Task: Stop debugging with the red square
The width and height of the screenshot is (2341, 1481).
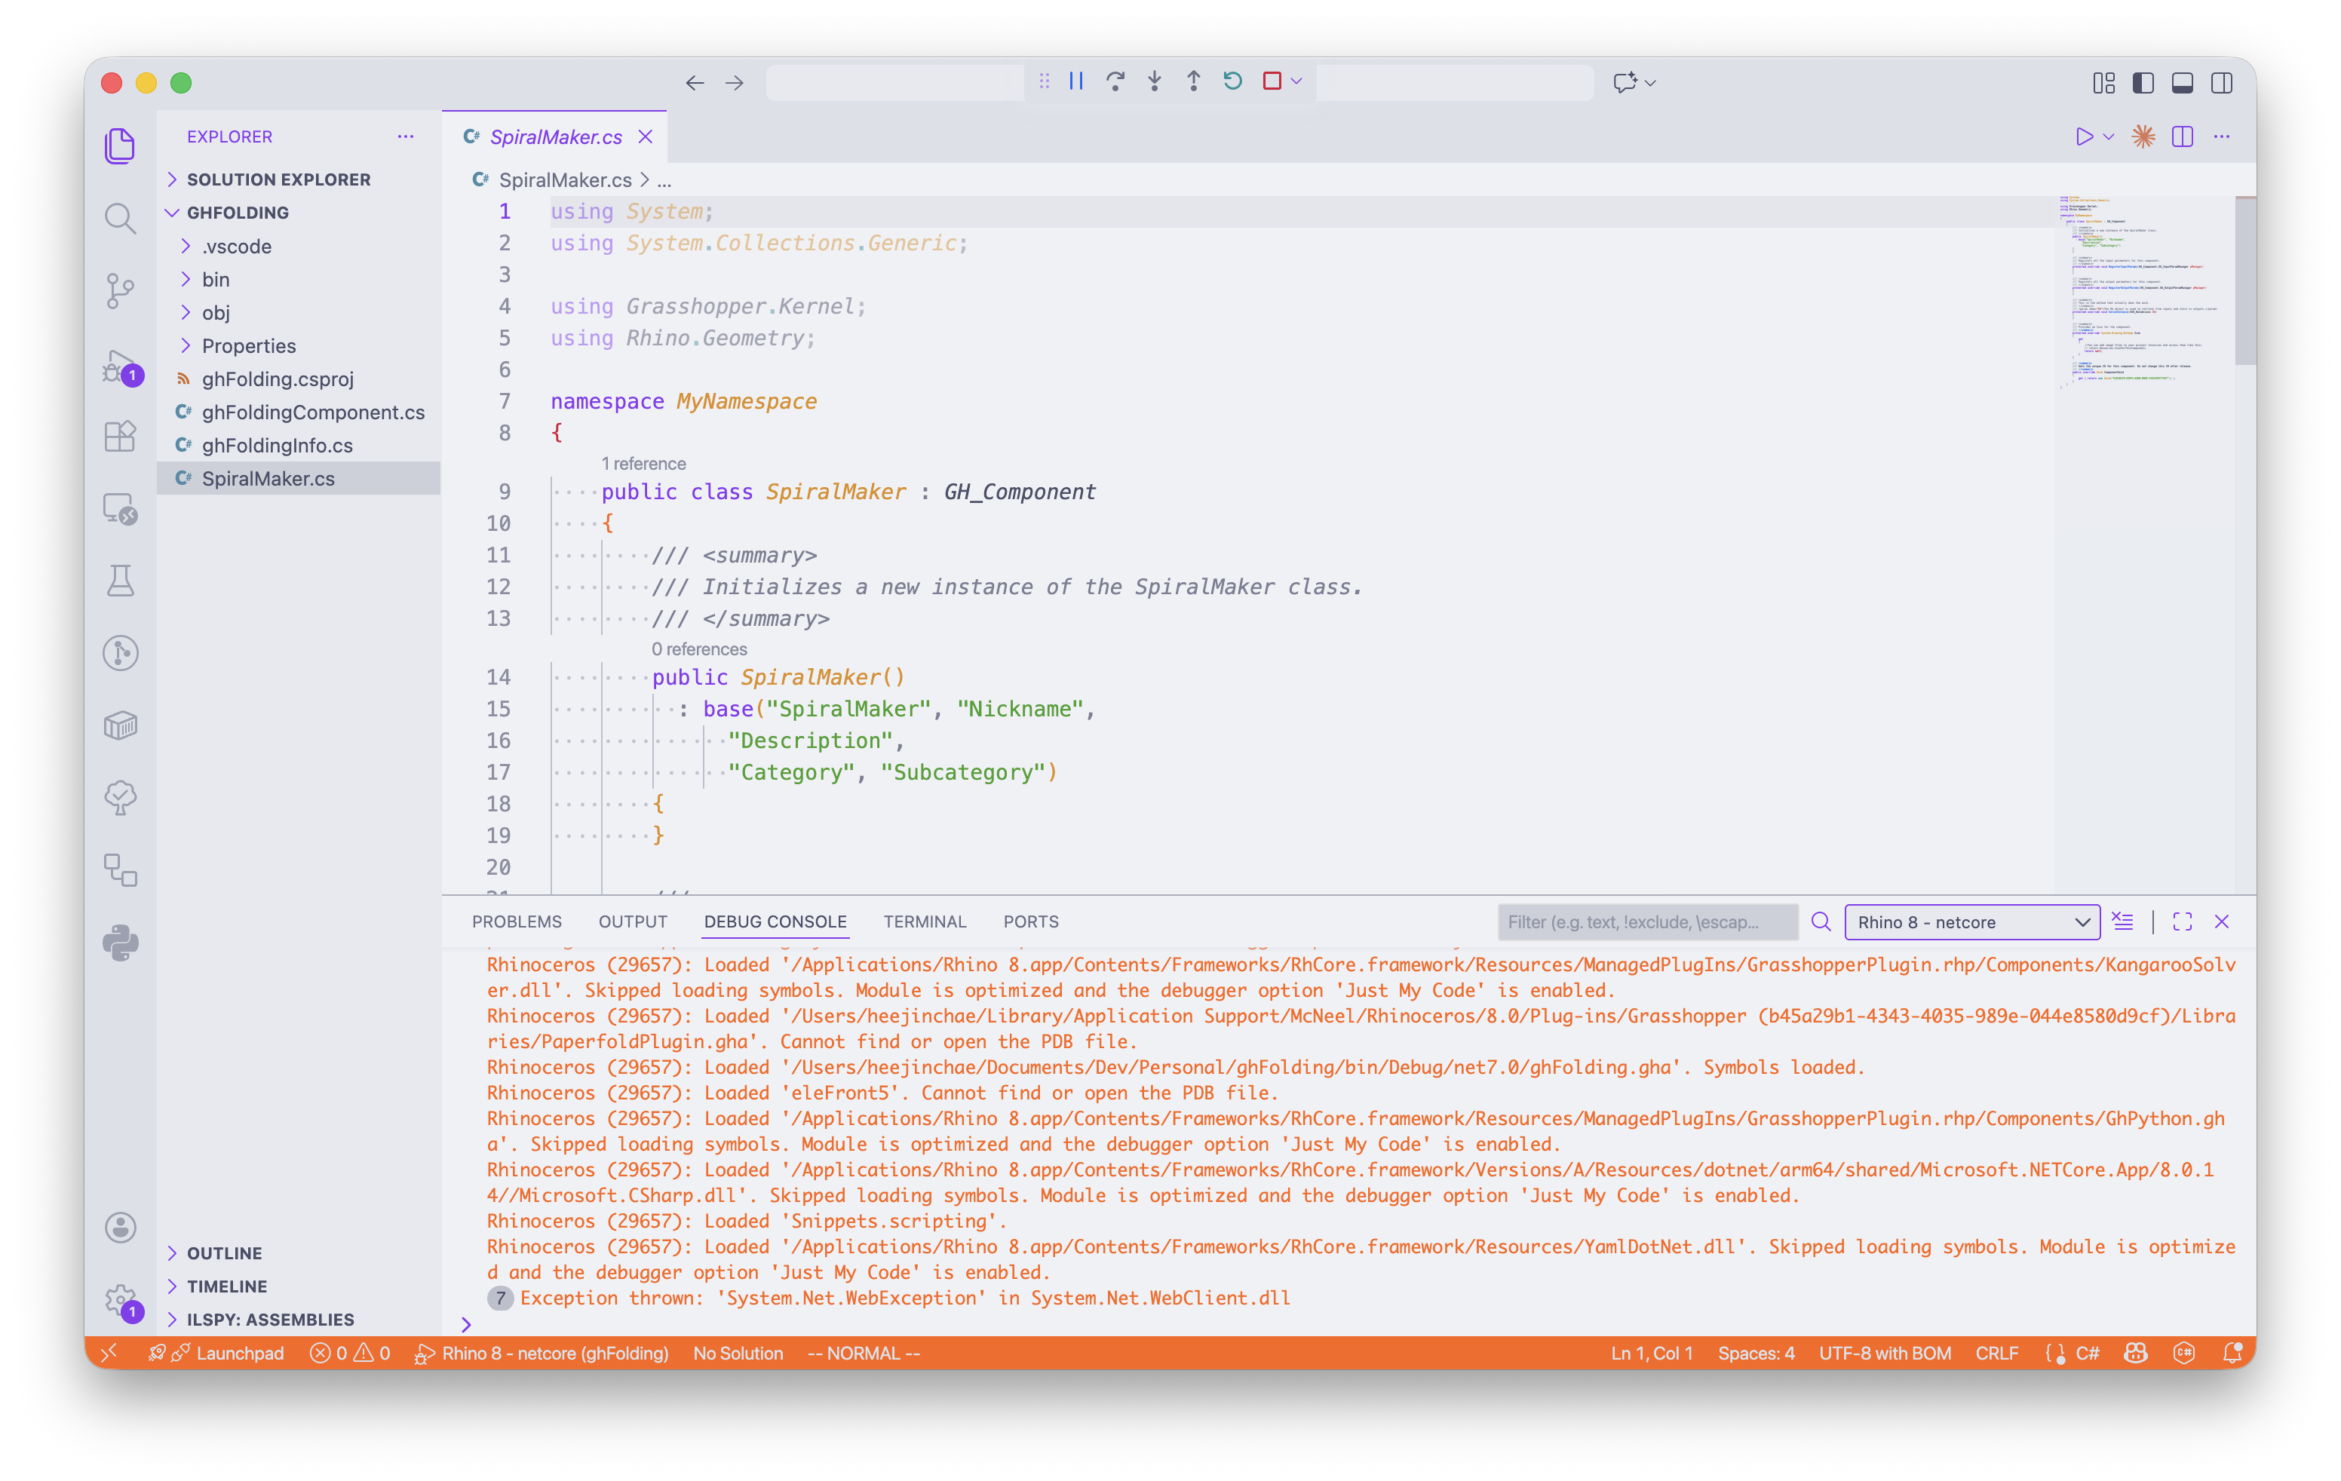Action: pos(1272,81)
